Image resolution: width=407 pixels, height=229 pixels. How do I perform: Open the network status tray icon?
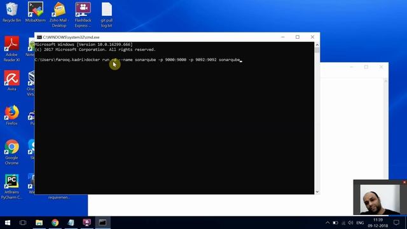[343, 223]
